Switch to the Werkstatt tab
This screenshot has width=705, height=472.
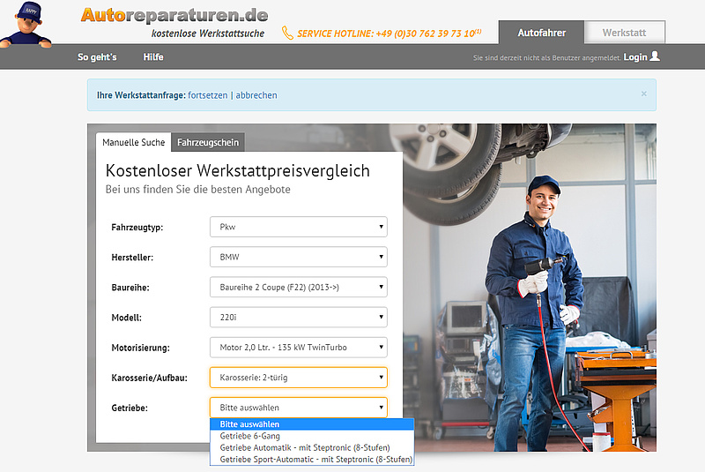pyautogui.click(x=624, y=33)
